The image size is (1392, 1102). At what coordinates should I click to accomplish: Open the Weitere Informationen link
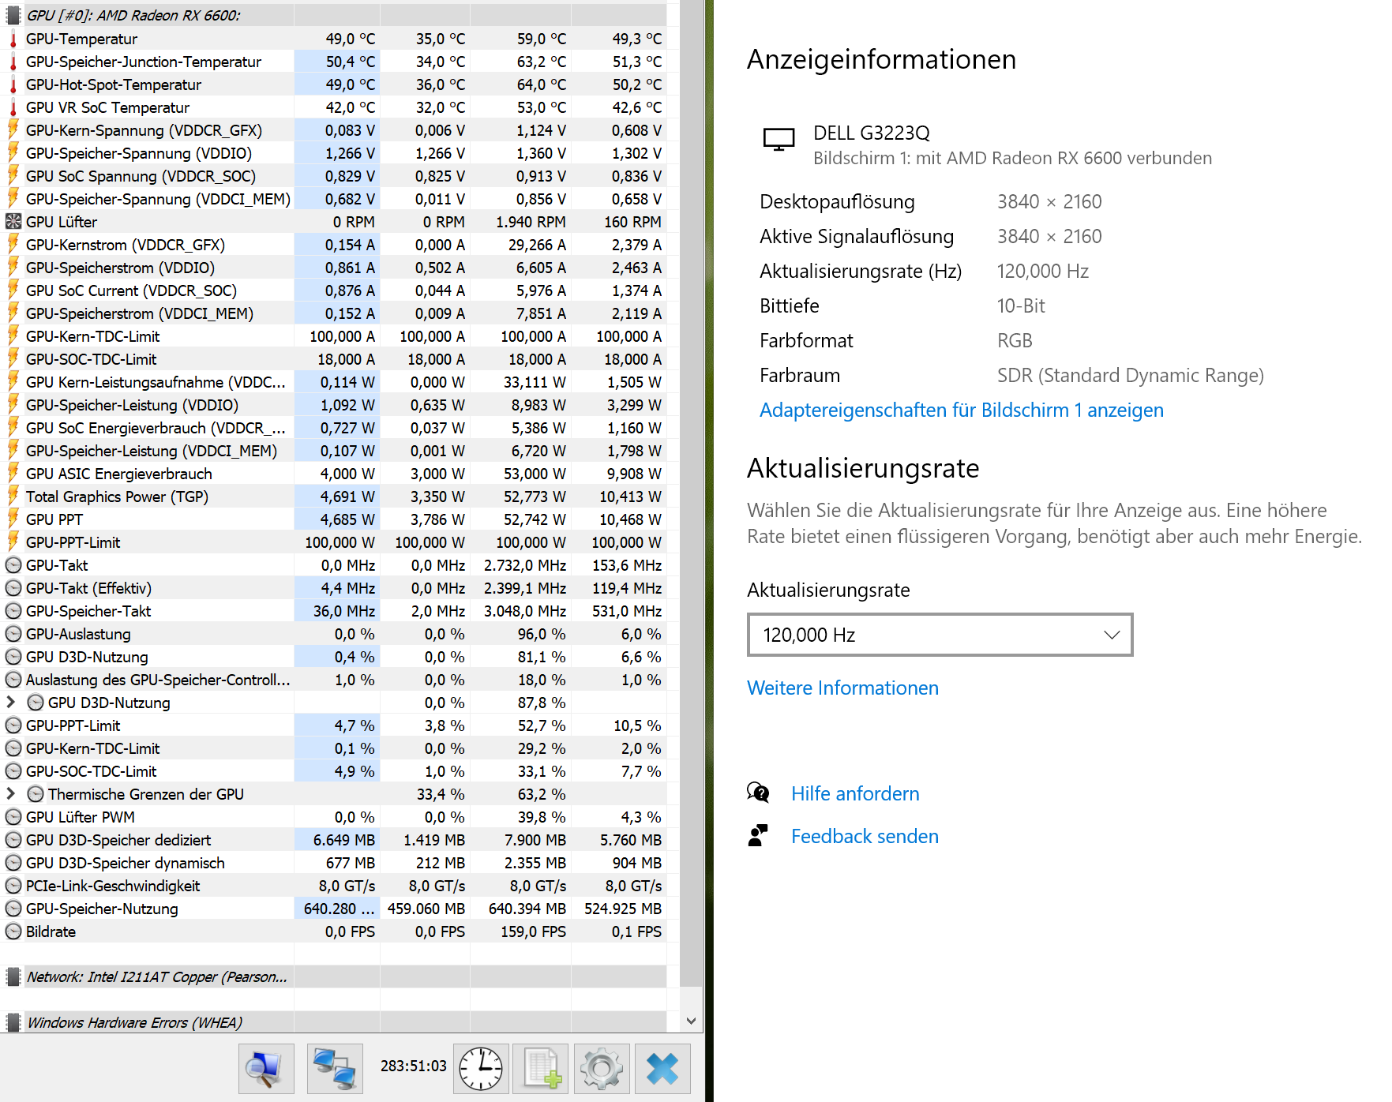(842, 688)
